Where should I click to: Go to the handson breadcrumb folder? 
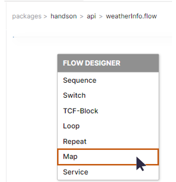[x=64, y=16]
